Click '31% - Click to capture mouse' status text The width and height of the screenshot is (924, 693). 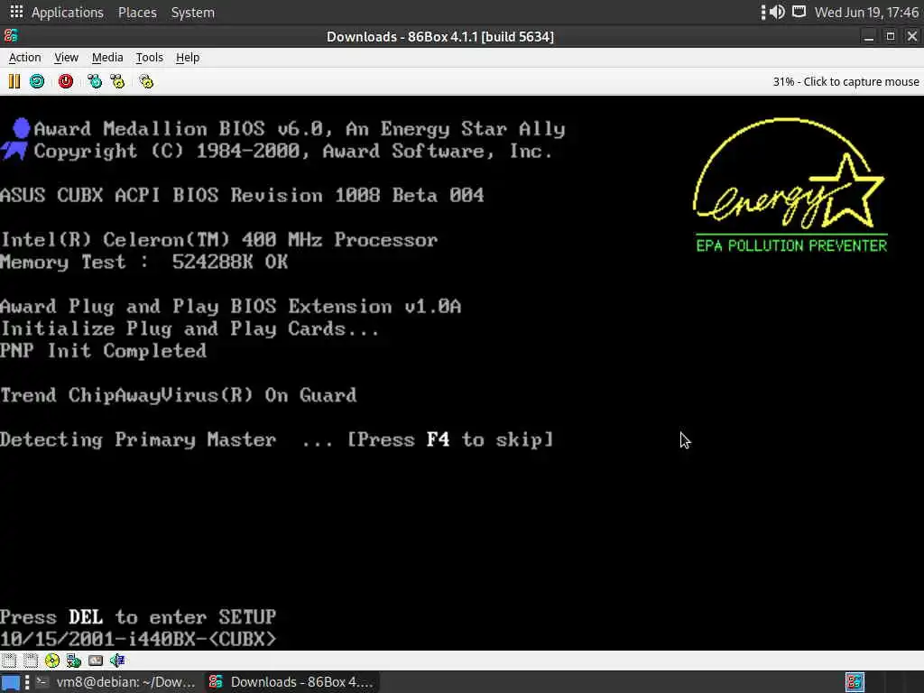pyautogui.click(x=845, y=81)
